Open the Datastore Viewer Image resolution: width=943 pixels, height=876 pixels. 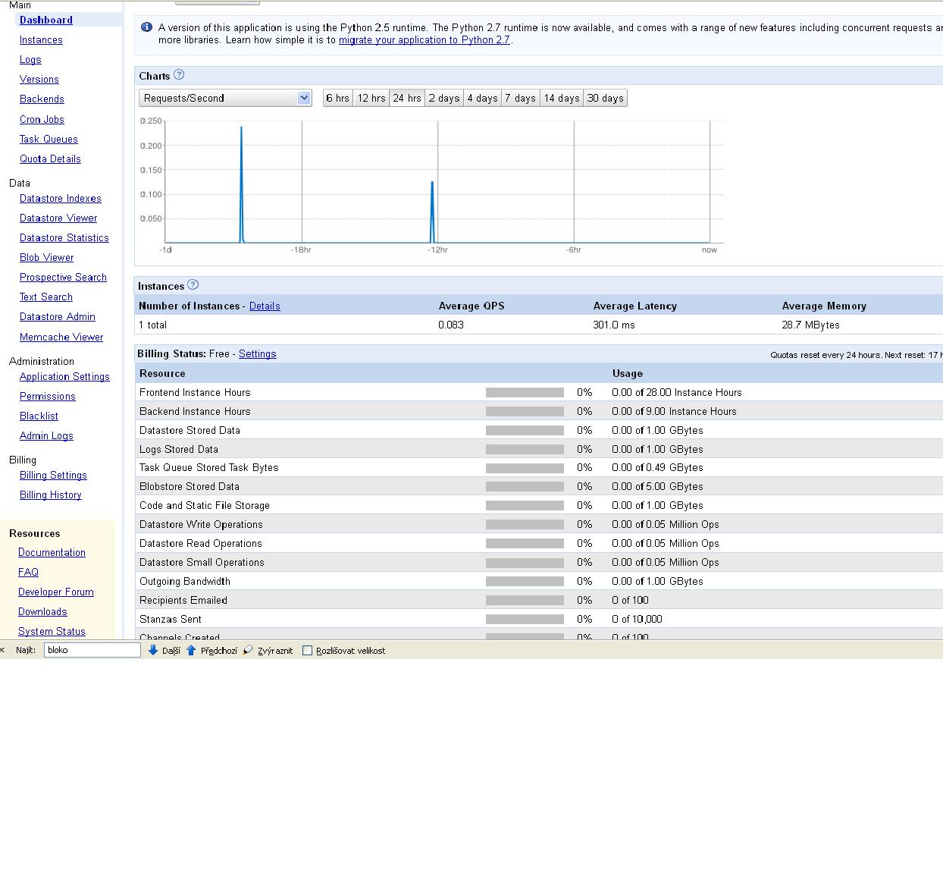pyautogui.click(x=58, y=218)
